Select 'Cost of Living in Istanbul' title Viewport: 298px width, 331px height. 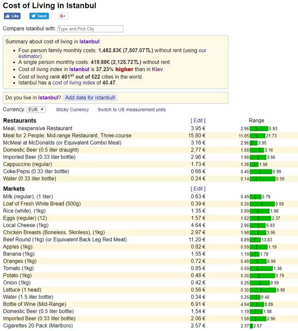pyautogui.click(x=50, y=6)
